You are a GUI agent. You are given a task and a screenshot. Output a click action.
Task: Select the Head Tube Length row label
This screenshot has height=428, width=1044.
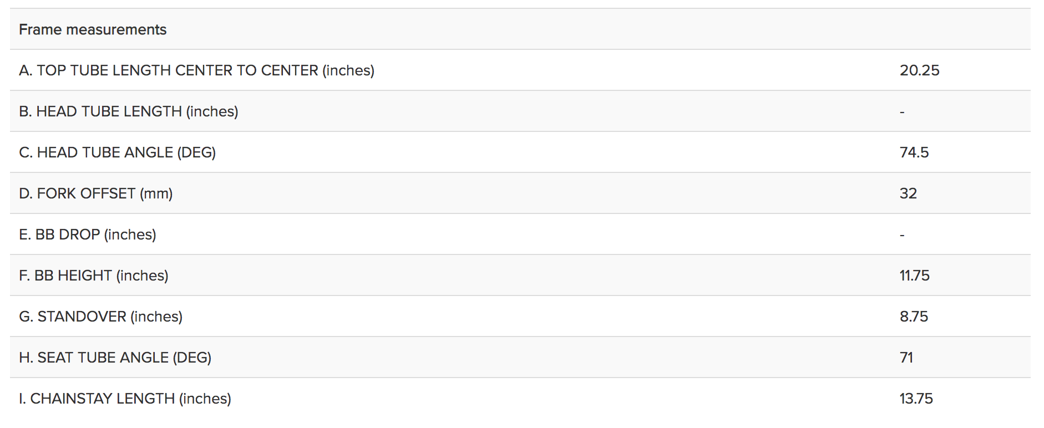pos(128,111)
